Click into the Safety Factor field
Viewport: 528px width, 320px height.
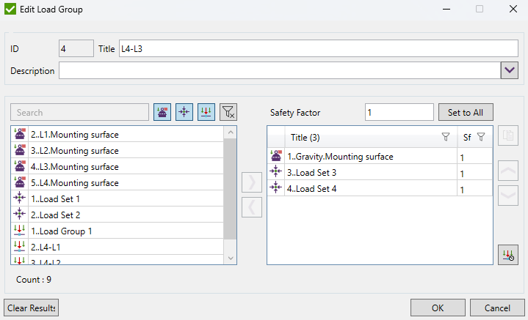coord(397,113)
